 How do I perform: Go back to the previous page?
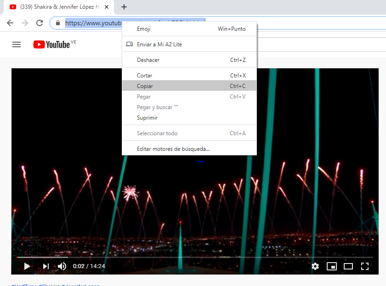coord(9,23)
